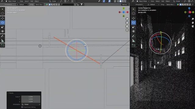Toggle camera view icon in right viewport

pyautogui.click(x=193, y=26)
